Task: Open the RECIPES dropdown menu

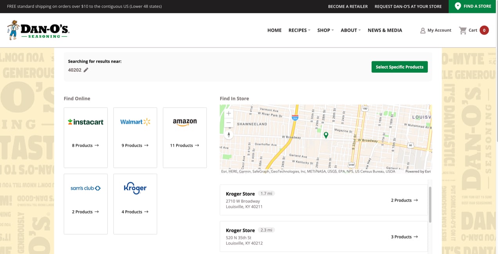Action: click(x=298, y=30)
